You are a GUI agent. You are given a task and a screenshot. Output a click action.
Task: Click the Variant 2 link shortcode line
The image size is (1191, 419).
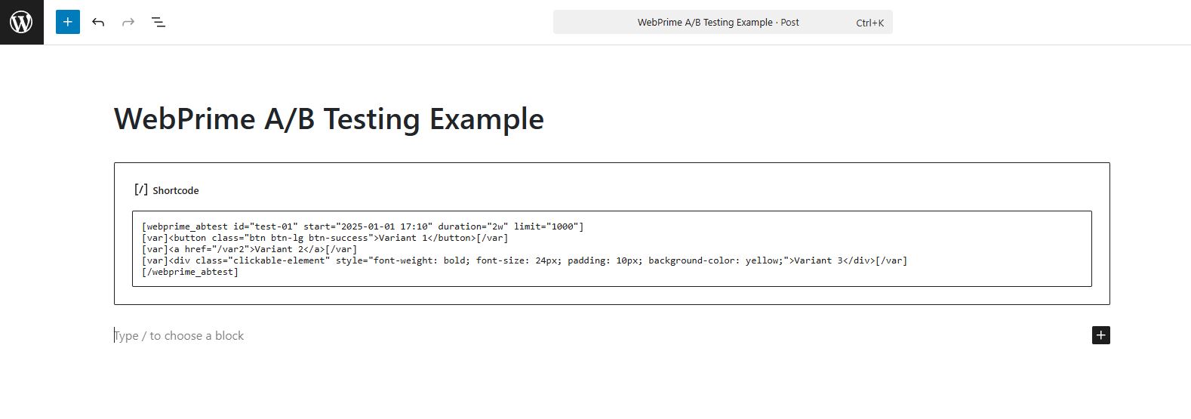pos(249,249)
